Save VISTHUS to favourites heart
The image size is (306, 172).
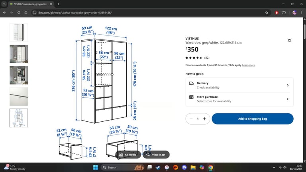coord(289,40)
